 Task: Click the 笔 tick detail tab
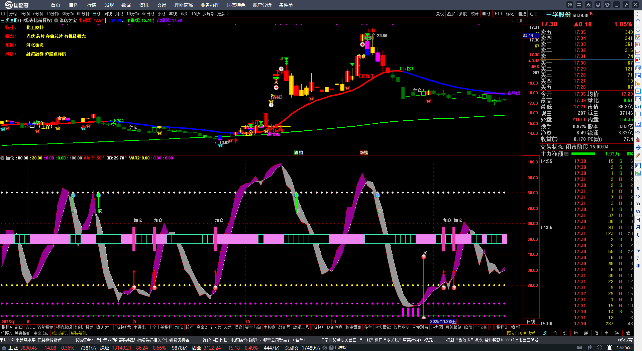545,333
